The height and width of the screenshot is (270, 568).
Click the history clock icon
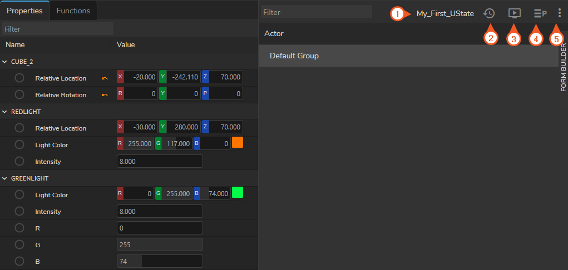click(x=489, y=13)
